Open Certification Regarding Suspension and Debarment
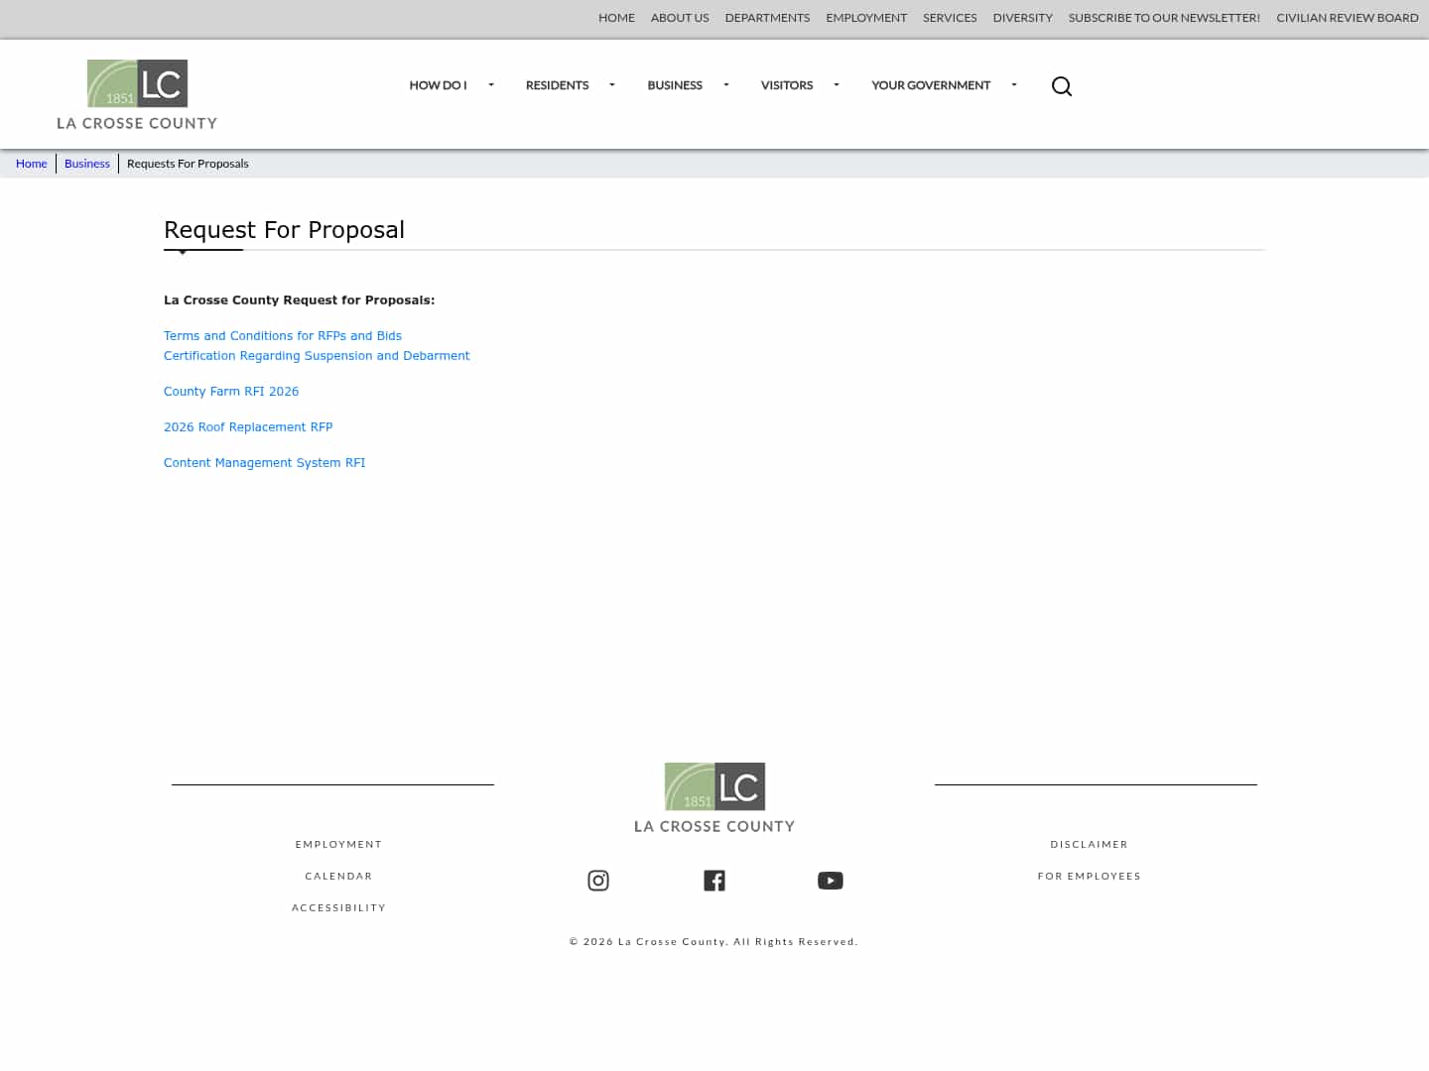The height and width of the screenshot is (1071, 1429). coord(317,356)
